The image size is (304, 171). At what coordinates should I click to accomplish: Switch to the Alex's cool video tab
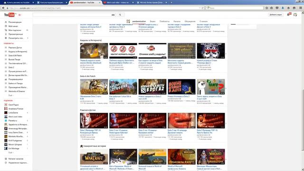117,2
